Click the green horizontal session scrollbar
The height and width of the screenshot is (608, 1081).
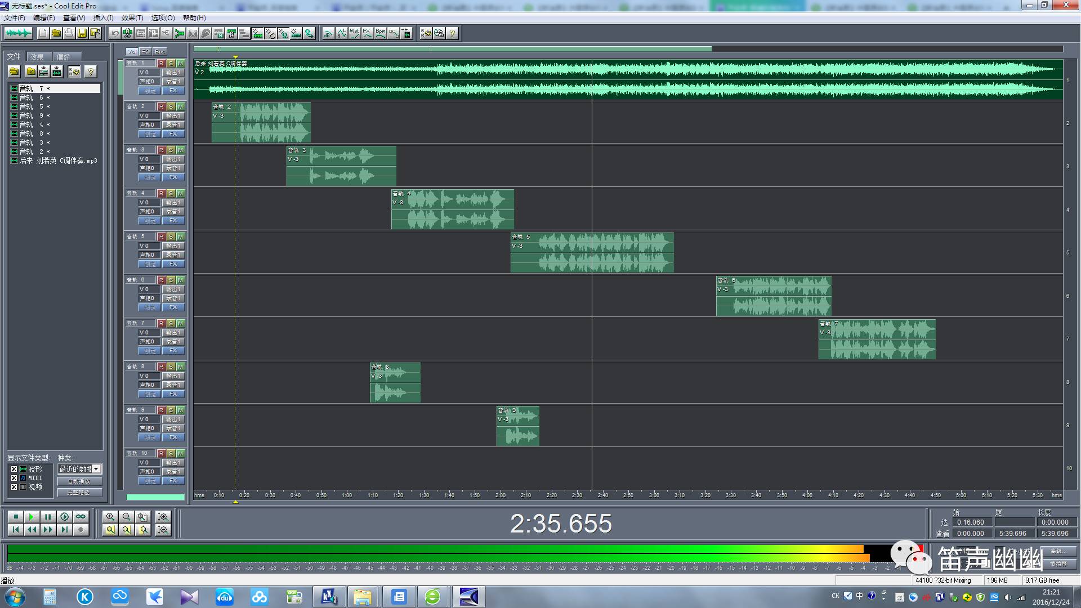coord(452,49)
